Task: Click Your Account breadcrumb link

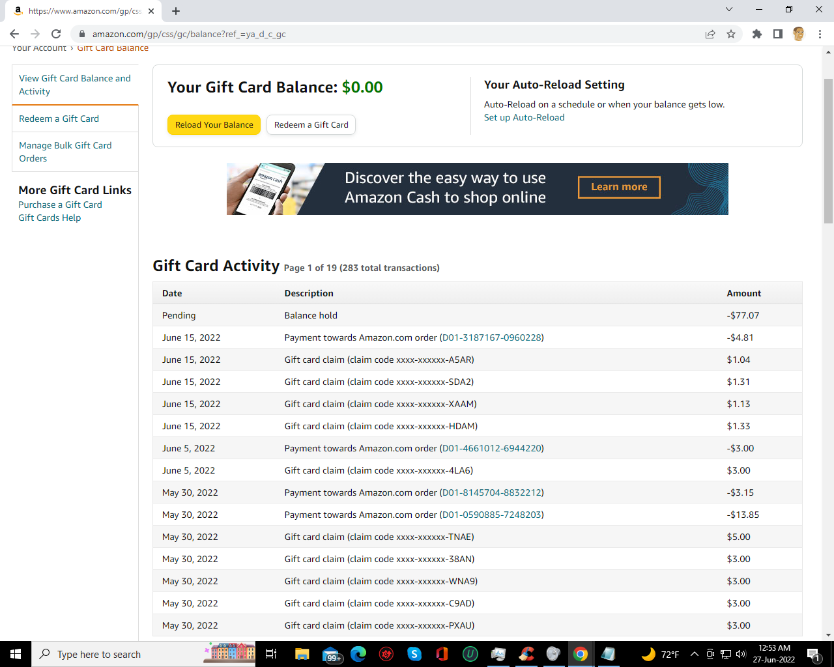Action: coord(39,48)
